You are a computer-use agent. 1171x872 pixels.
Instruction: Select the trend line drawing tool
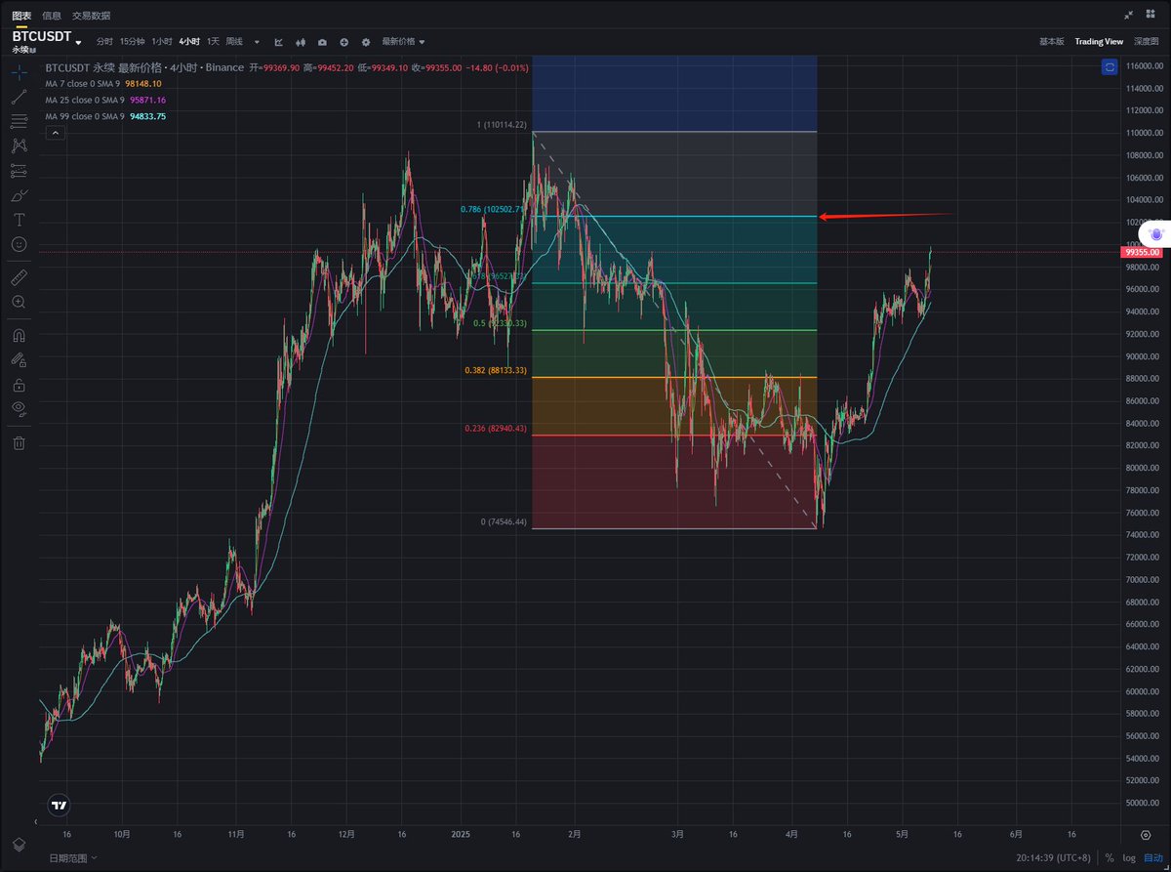click(x=20, y=97)
